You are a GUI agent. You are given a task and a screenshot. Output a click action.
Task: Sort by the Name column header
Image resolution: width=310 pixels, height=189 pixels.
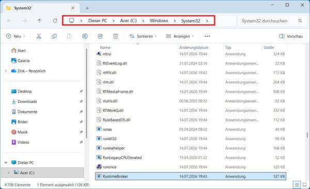(x=105, y=47)
